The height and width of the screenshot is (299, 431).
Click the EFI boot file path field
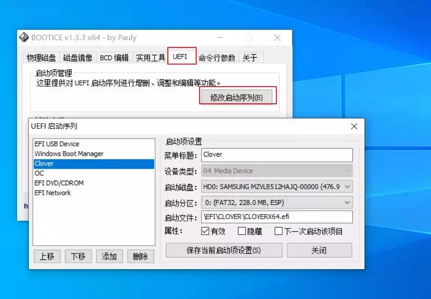[277, 217]
